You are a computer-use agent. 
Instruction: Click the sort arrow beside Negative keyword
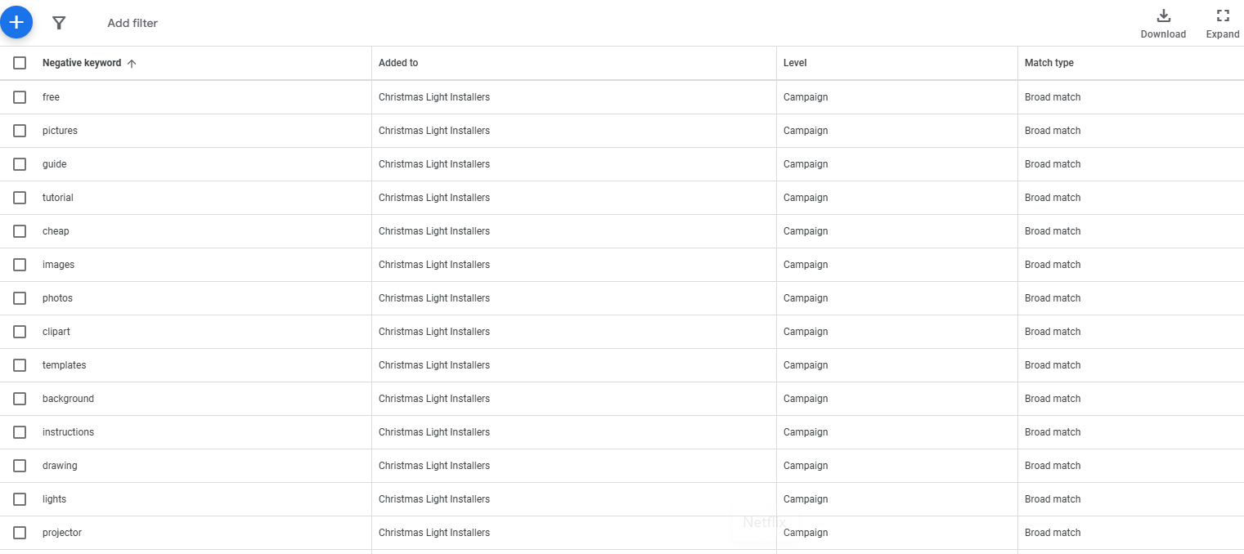132,64
